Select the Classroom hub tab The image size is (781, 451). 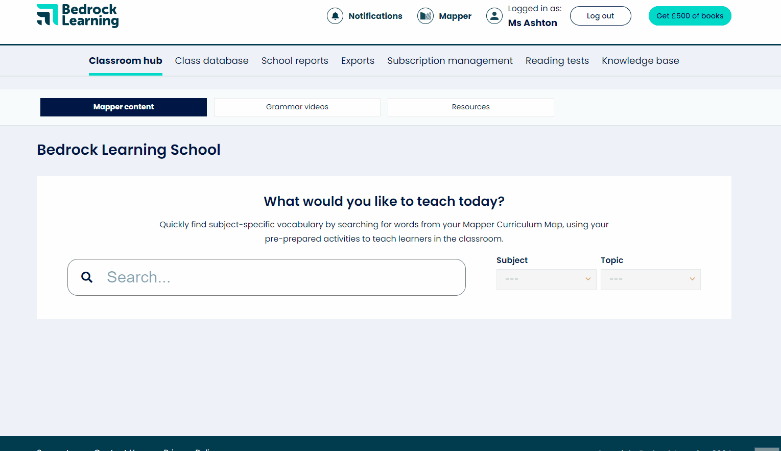[126, 61]
